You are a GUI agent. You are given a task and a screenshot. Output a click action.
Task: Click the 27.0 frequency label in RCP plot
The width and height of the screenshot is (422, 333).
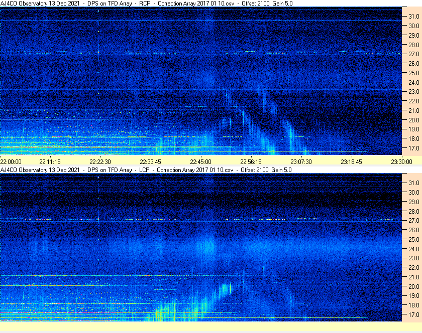click(x=414, y=54)
